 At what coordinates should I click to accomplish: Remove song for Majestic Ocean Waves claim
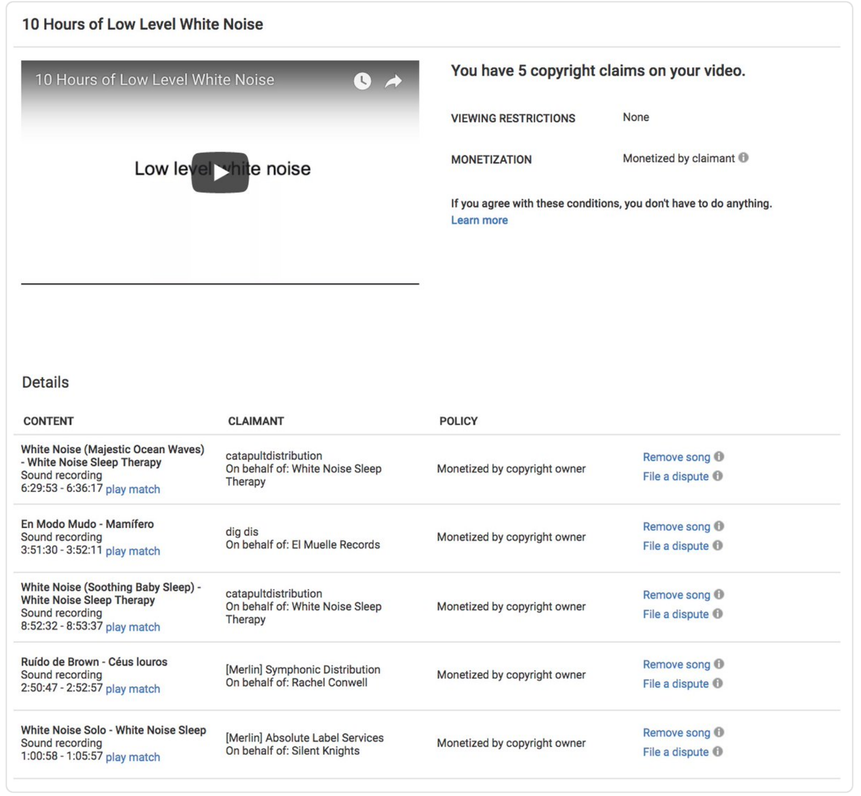pos(676,457)
